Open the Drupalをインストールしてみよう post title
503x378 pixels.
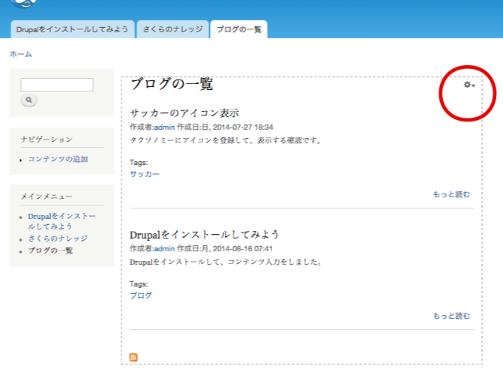pyautogui.click(x=205, y=234)
